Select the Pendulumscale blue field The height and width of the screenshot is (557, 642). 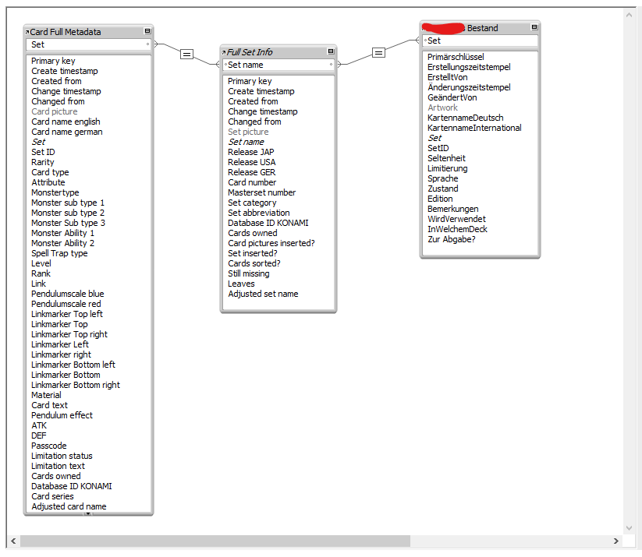coord(68,294)
